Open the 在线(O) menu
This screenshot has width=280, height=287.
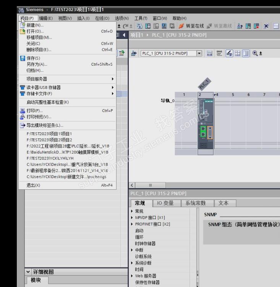[102, 18]
